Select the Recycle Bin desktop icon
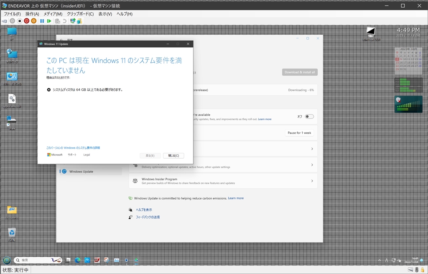This screenshot has width=428, height=274. coord(12,235)
